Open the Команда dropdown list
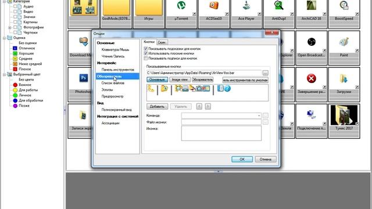Screen dimensions: 372x209 tap(259, 116)
